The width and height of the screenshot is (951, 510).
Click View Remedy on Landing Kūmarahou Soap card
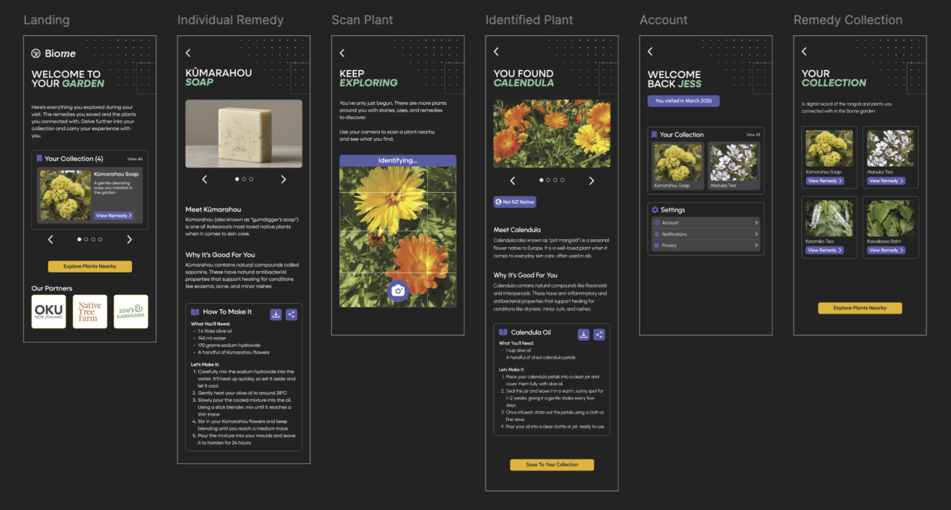114,216
